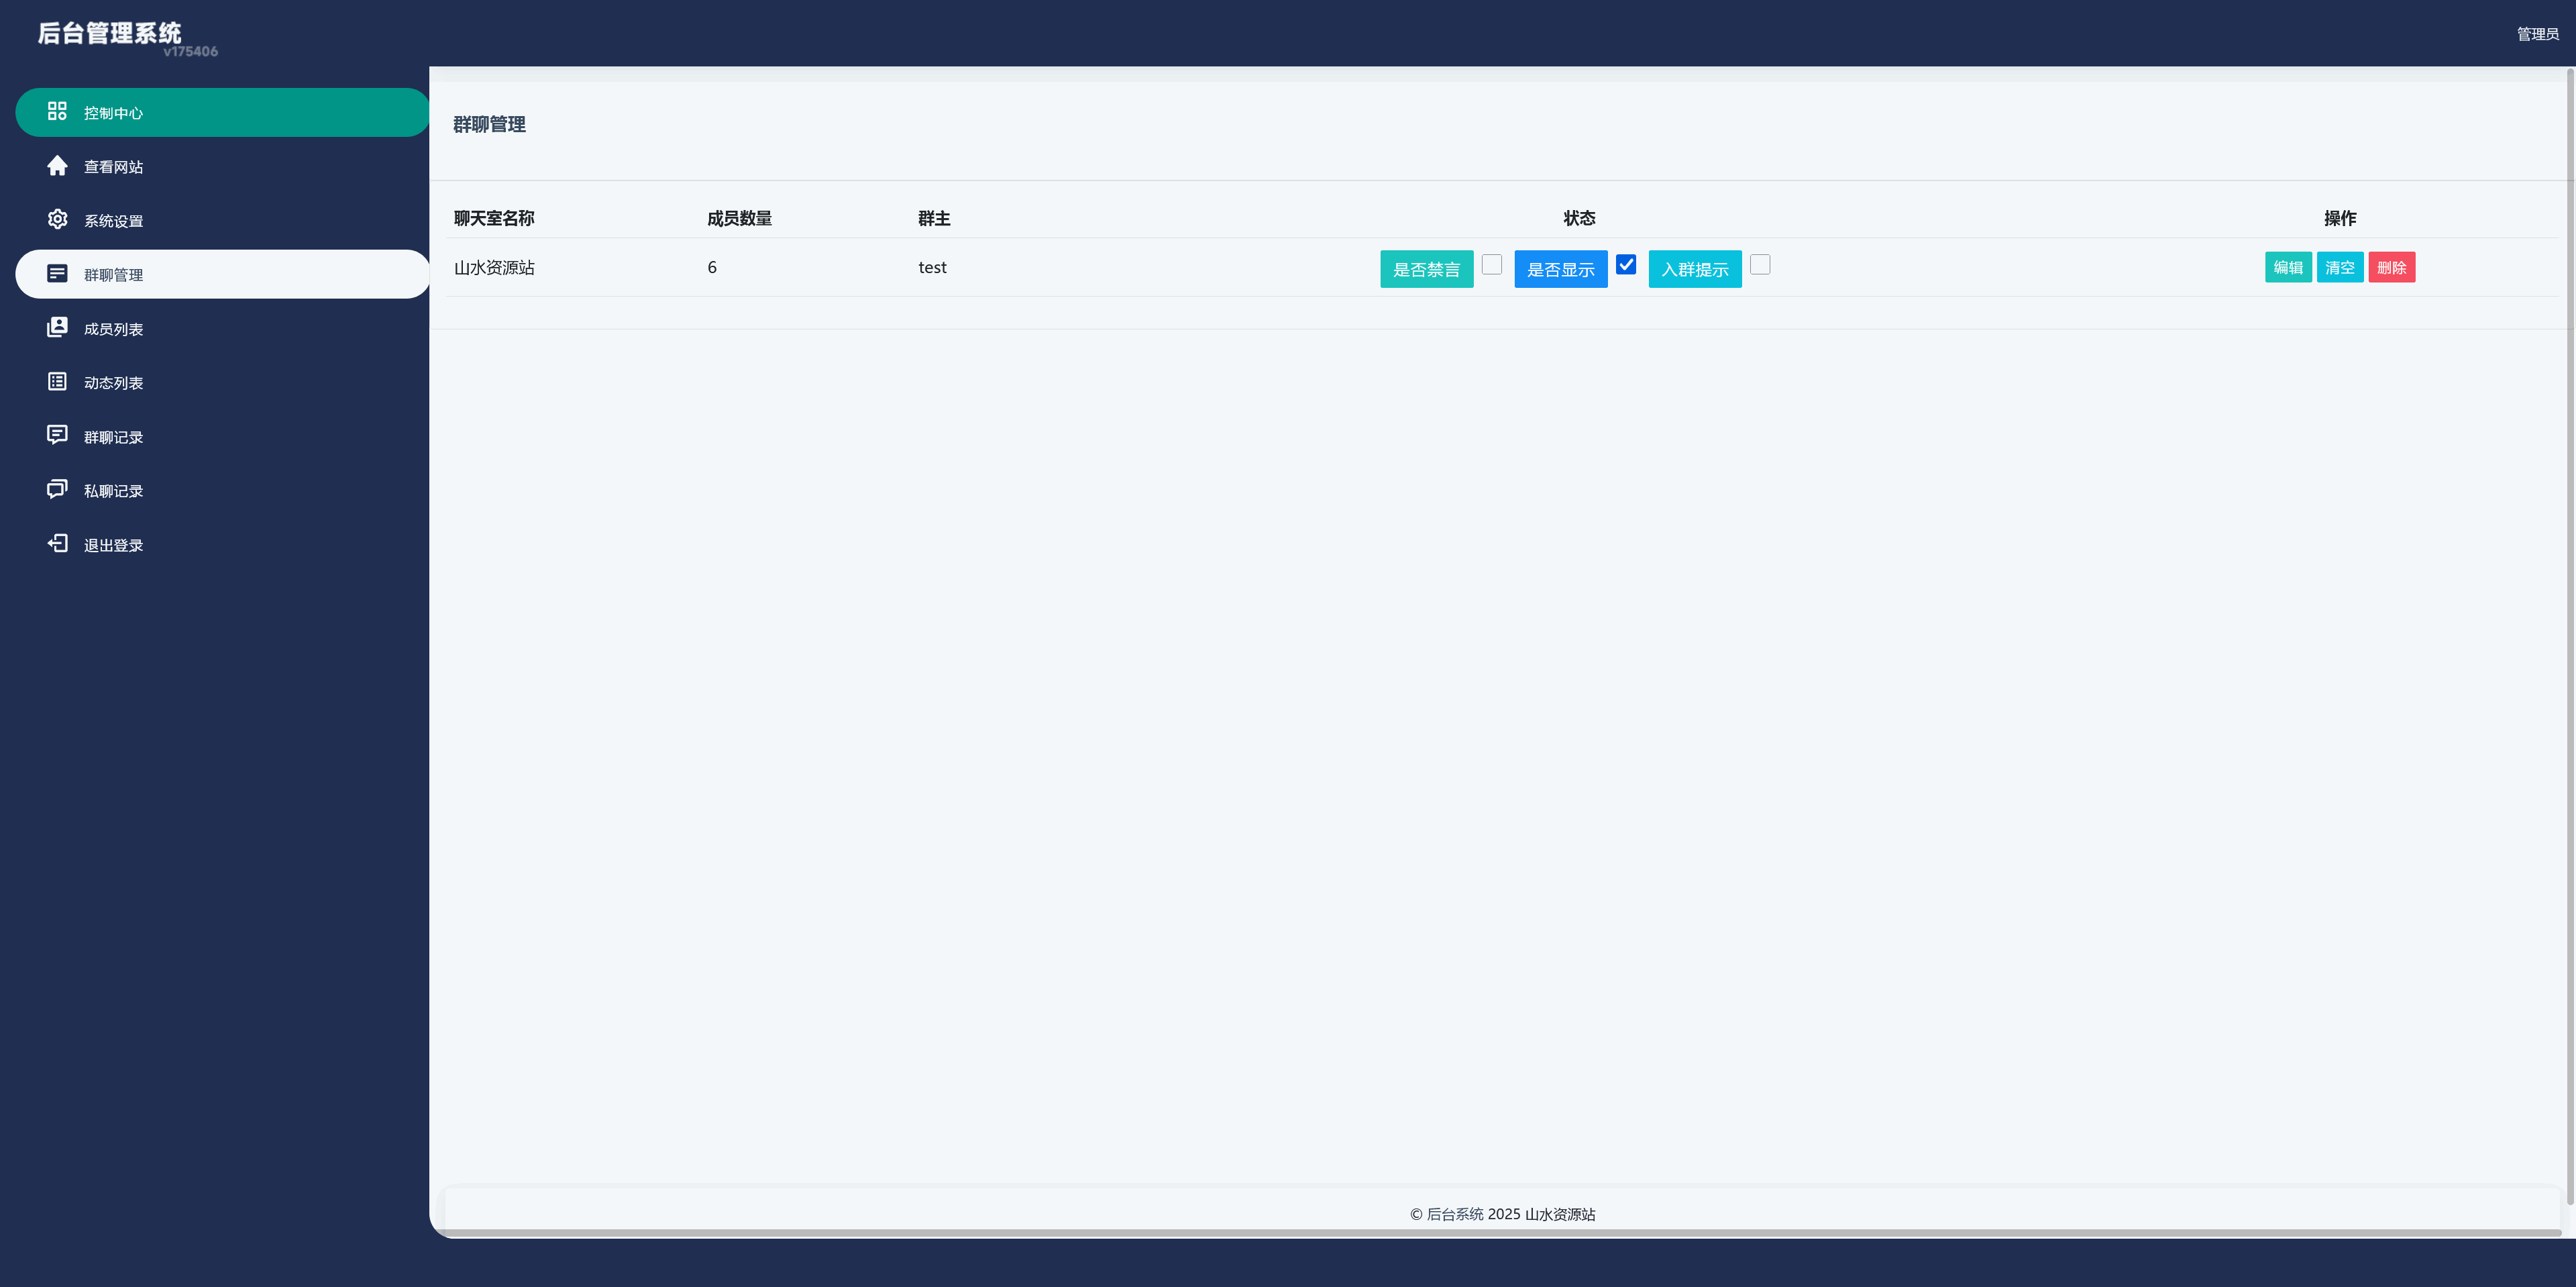This screenshot has height=1287, width=2576.
Task: Click the gear icon for 系统设置
Action: pos(57,219)
